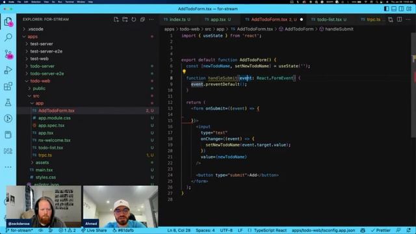Click Ln 8, Col 28 cursor position

coord(179,230)
